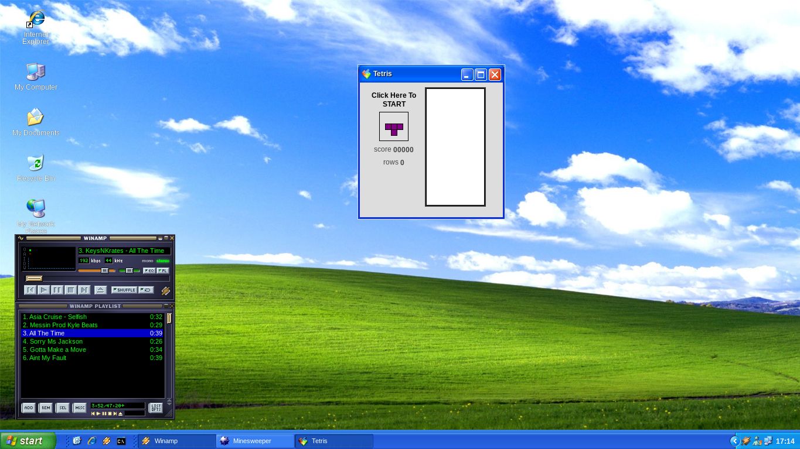
Task: Select My Documents desktop icon
Action: [36, 122]
